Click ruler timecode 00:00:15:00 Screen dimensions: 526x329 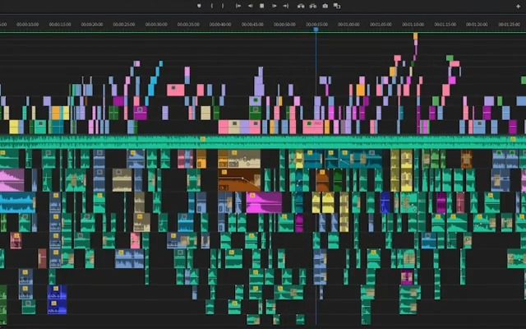click(60, 25)
